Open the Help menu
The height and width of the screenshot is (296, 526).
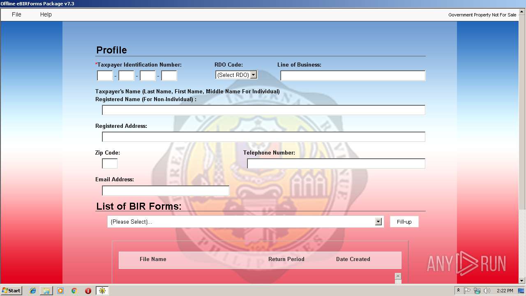tap(46, 14)
